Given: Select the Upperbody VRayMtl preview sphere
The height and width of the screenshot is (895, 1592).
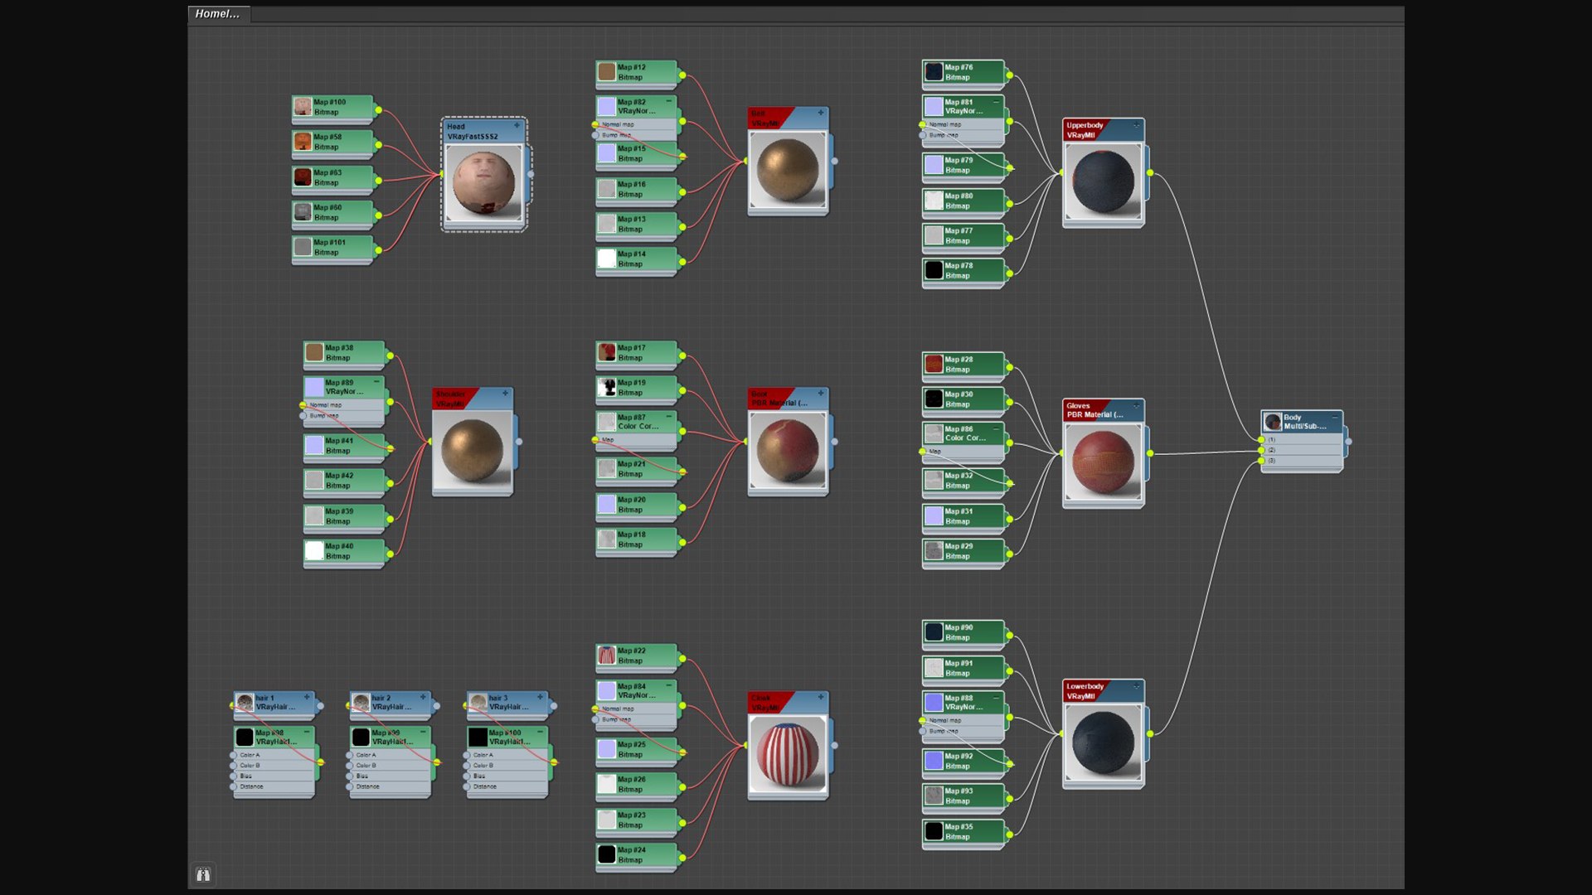Looking at the screenshot, I should (1103, 181).
